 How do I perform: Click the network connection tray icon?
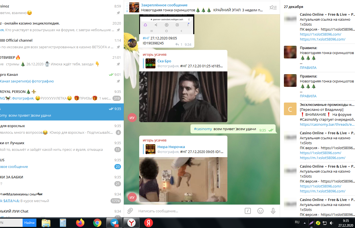click(x=325, y=223)
